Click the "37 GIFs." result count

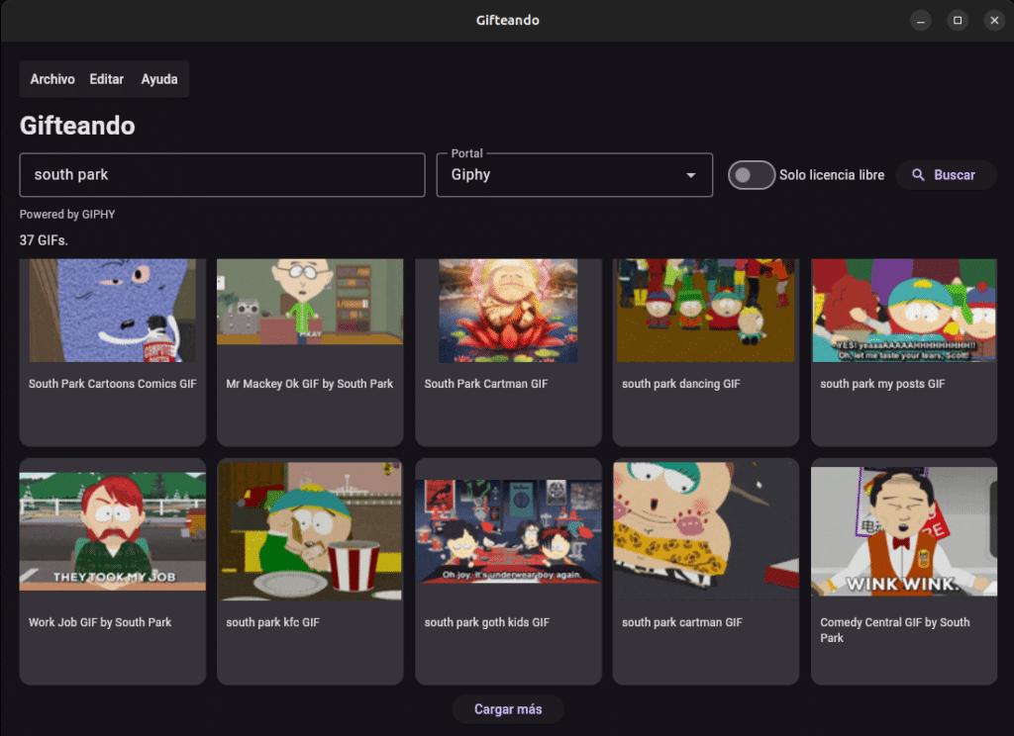44,240
